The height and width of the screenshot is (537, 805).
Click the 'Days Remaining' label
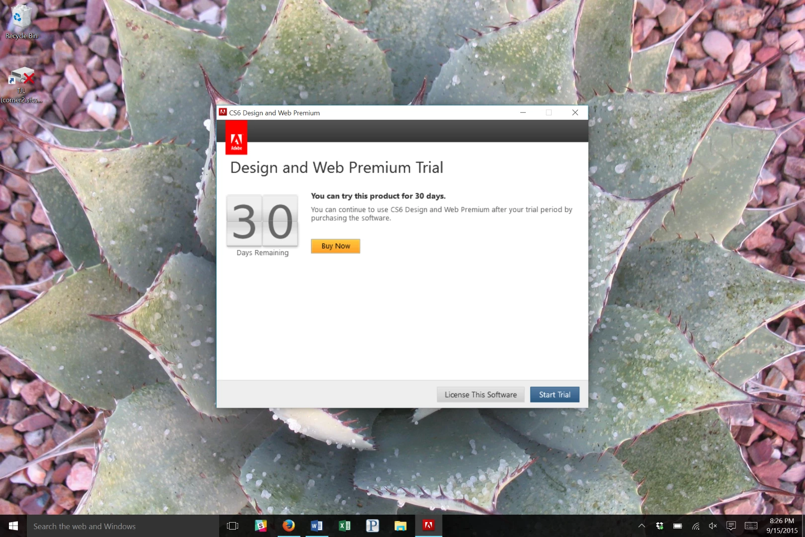[262, 253]
